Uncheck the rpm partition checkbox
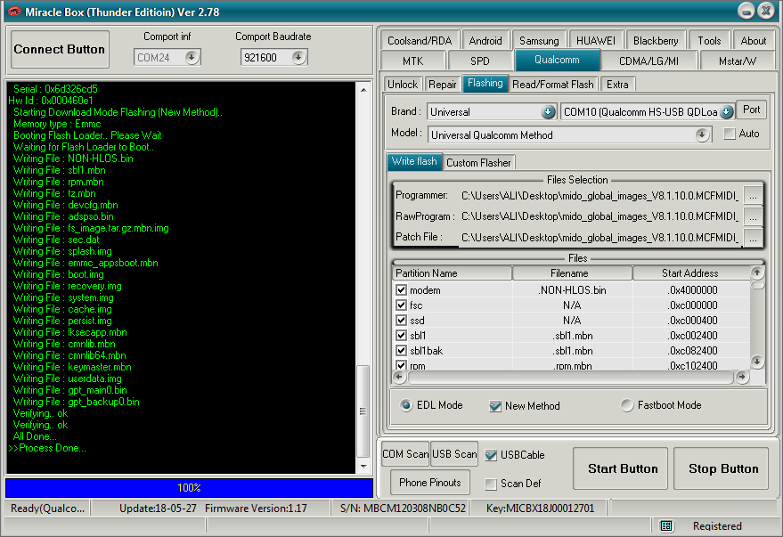Screen dimensions: 783x537 (401, 365)
